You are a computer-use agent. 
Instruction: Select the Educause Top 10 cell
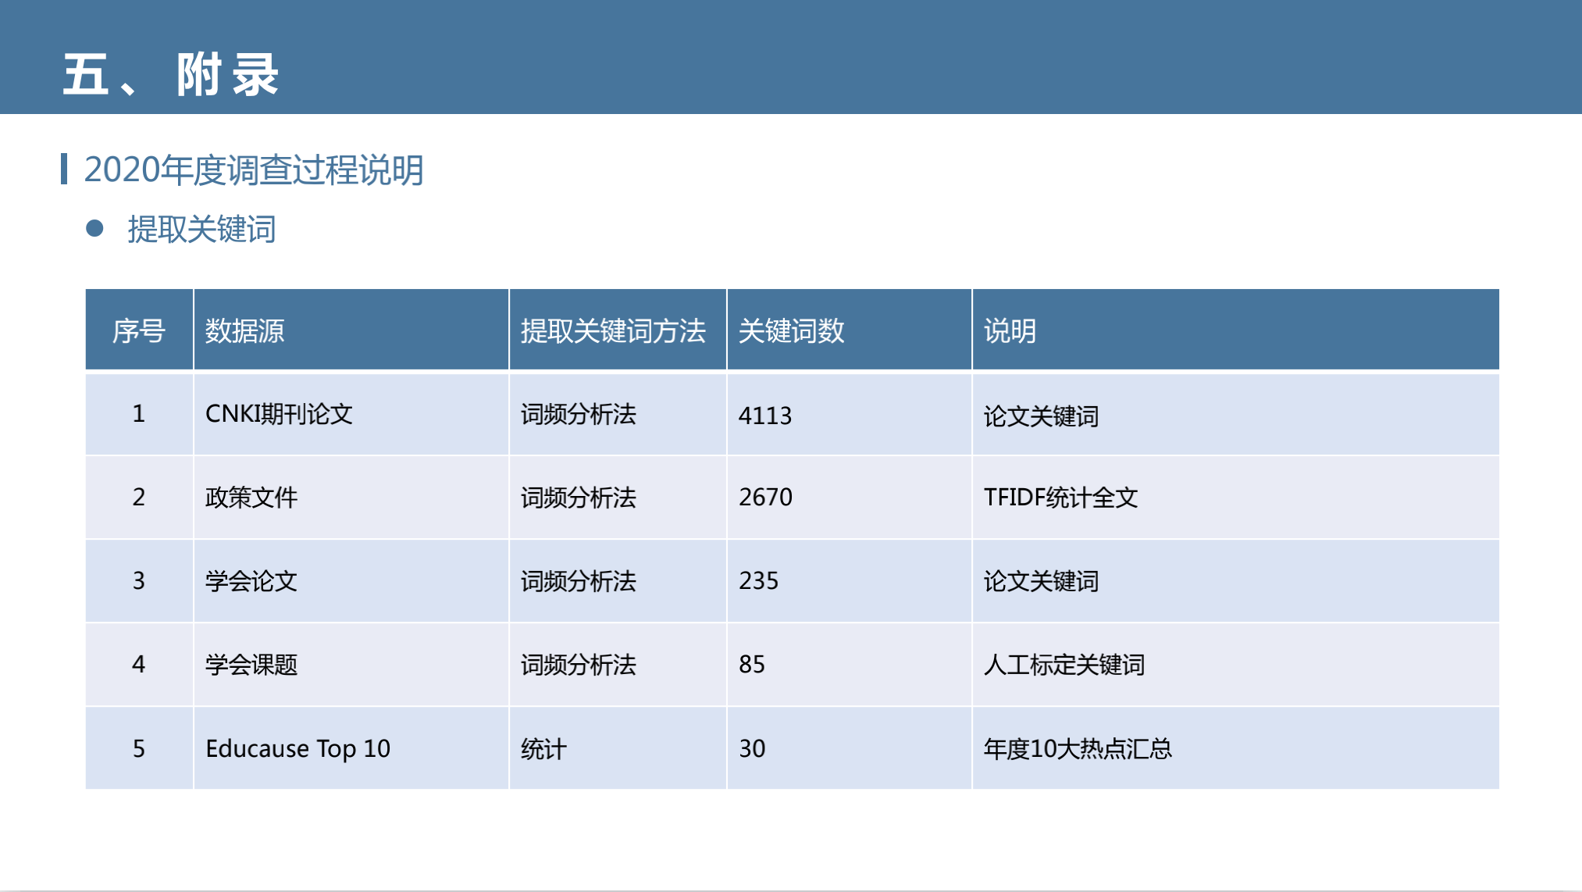[298, 748]
